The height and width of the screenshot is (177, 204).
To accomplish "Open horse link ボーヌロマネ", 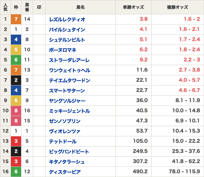I will coord(63,50).
